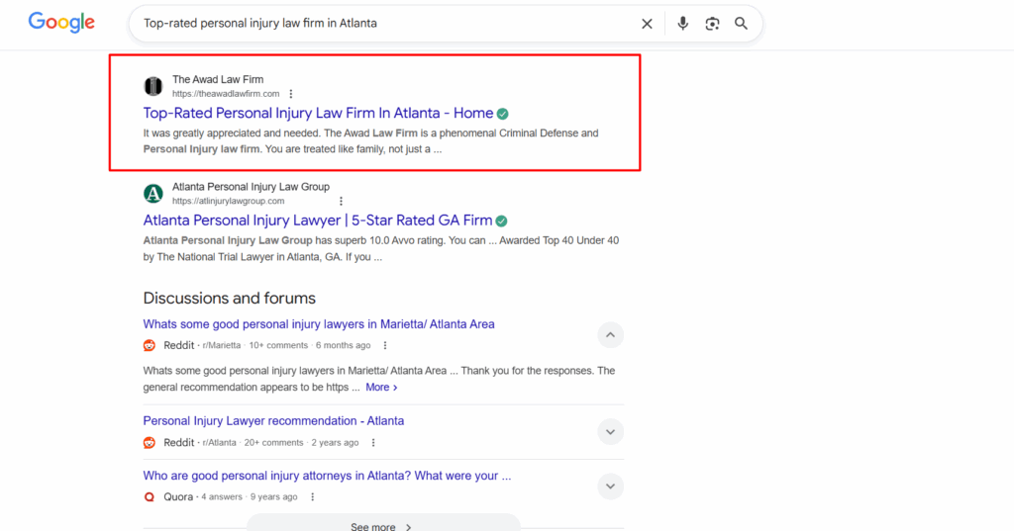Click Atlanta Personal Injury Law Group favicon
The height and width of the screenshot is (531, 1014).
(153, 193)
